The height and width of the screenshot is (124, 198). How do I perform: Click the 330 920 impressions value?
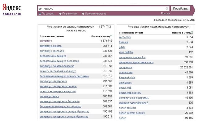click(x=188, y=62)
